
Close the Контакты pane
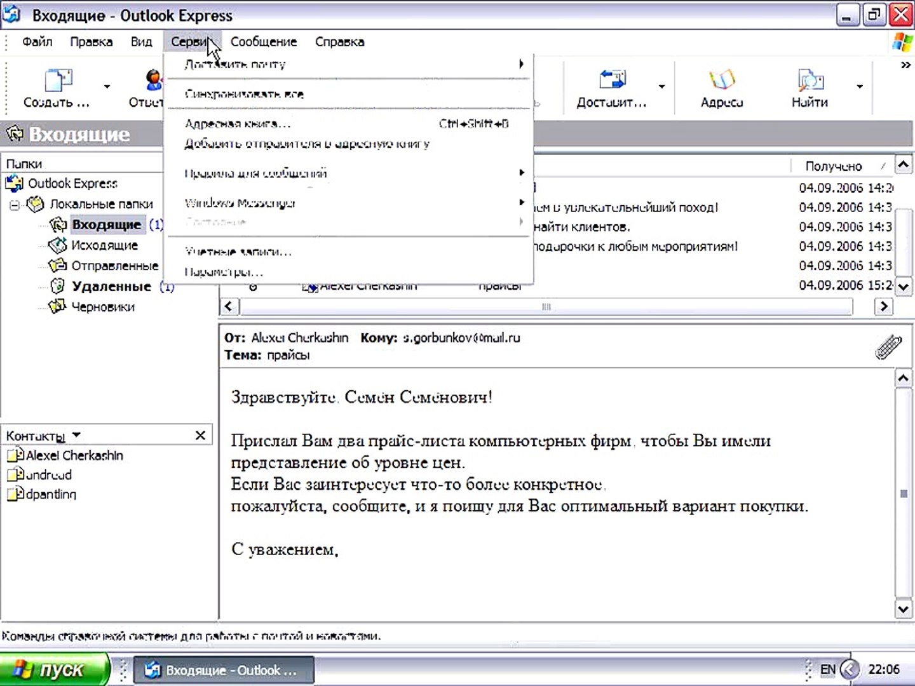coord(200,435)
